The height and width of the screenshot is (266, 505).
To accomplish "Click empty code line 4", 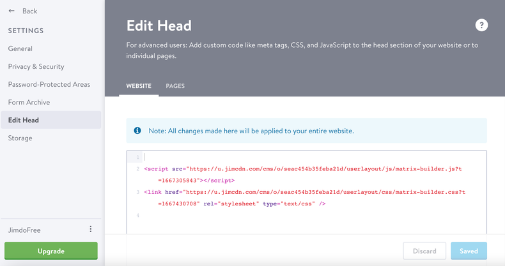I will click(314, 215).
